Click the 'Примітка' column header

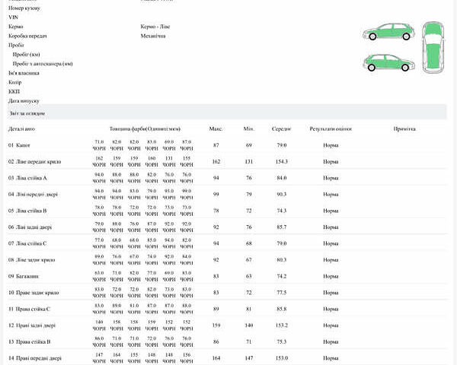tap(404, 129)
